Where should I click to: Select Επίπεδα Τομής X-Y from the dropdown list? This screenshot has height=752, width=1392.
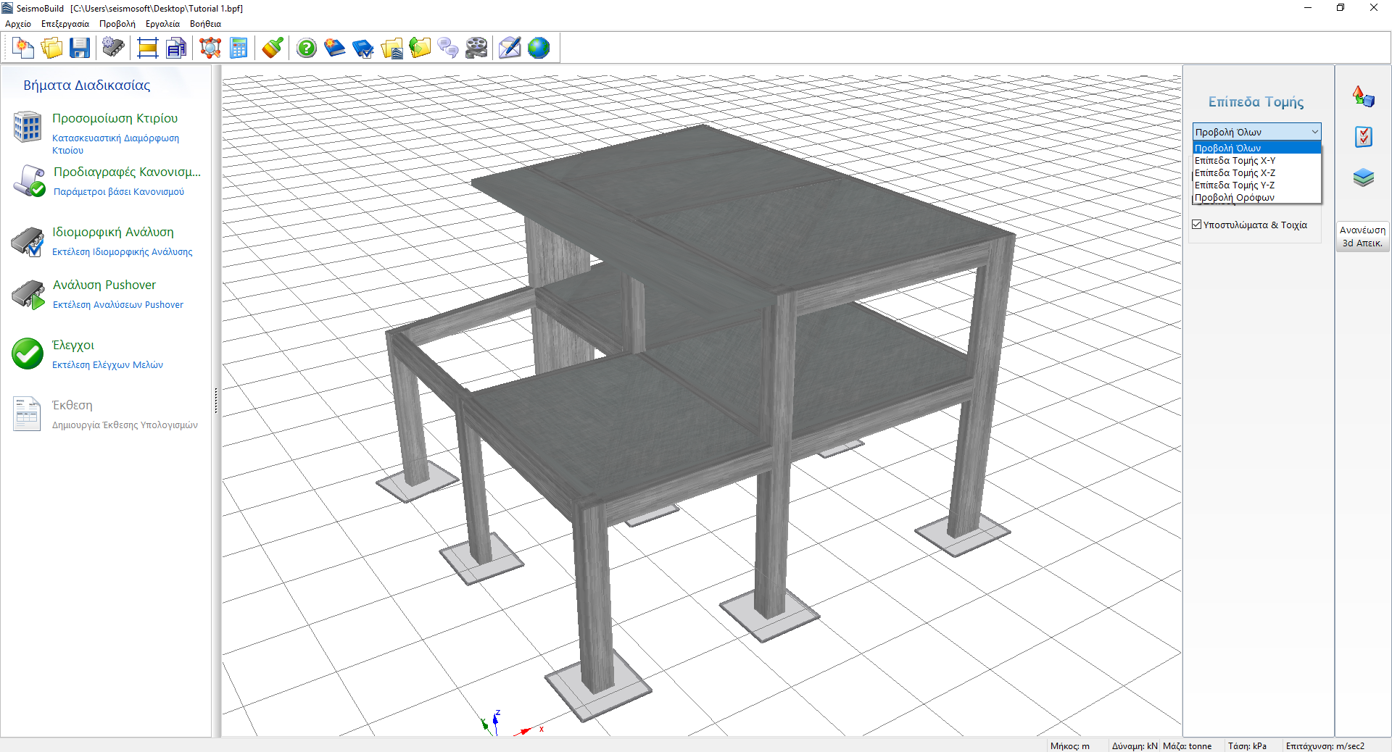[x=1235, y=161]
